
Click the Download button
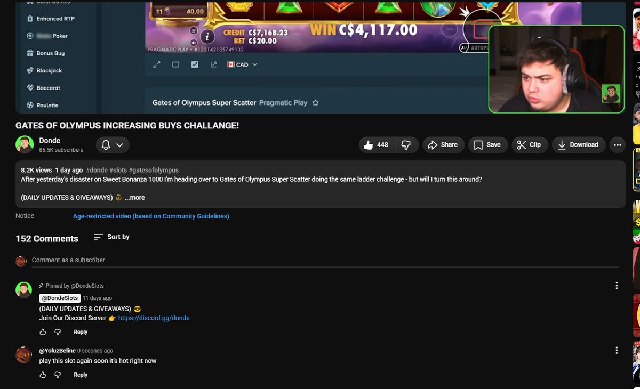coord(579,145)
